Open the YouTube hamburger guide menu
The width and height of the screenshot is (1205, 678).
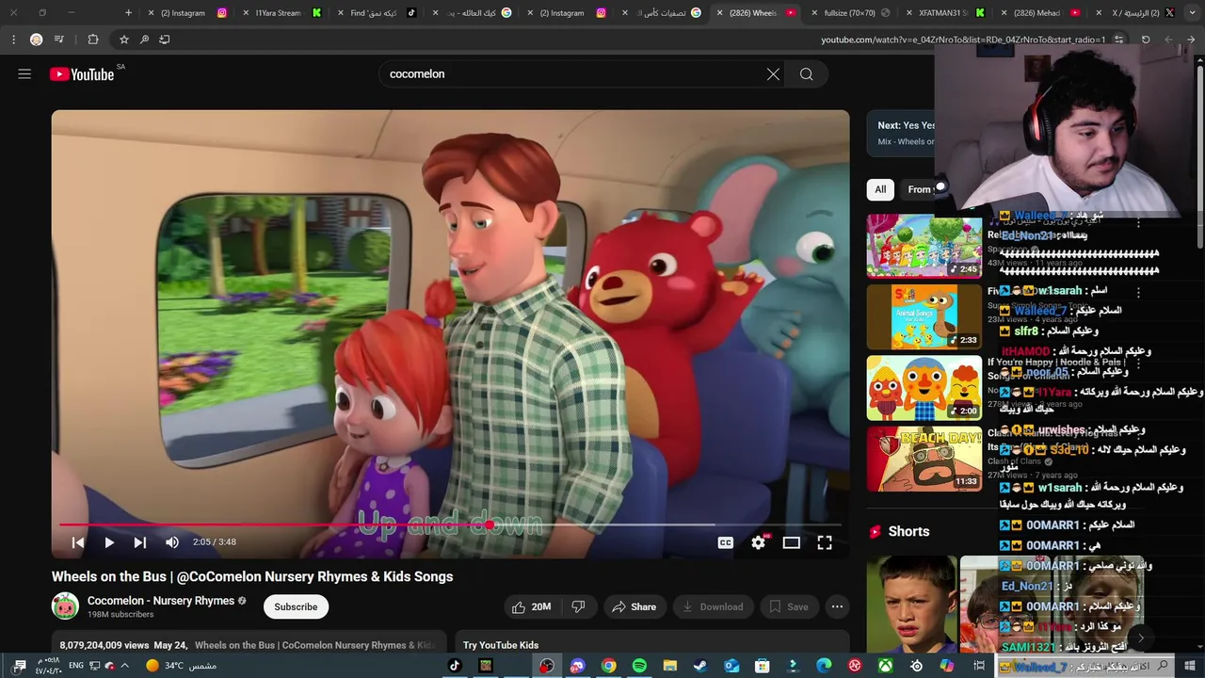(24, 74)
